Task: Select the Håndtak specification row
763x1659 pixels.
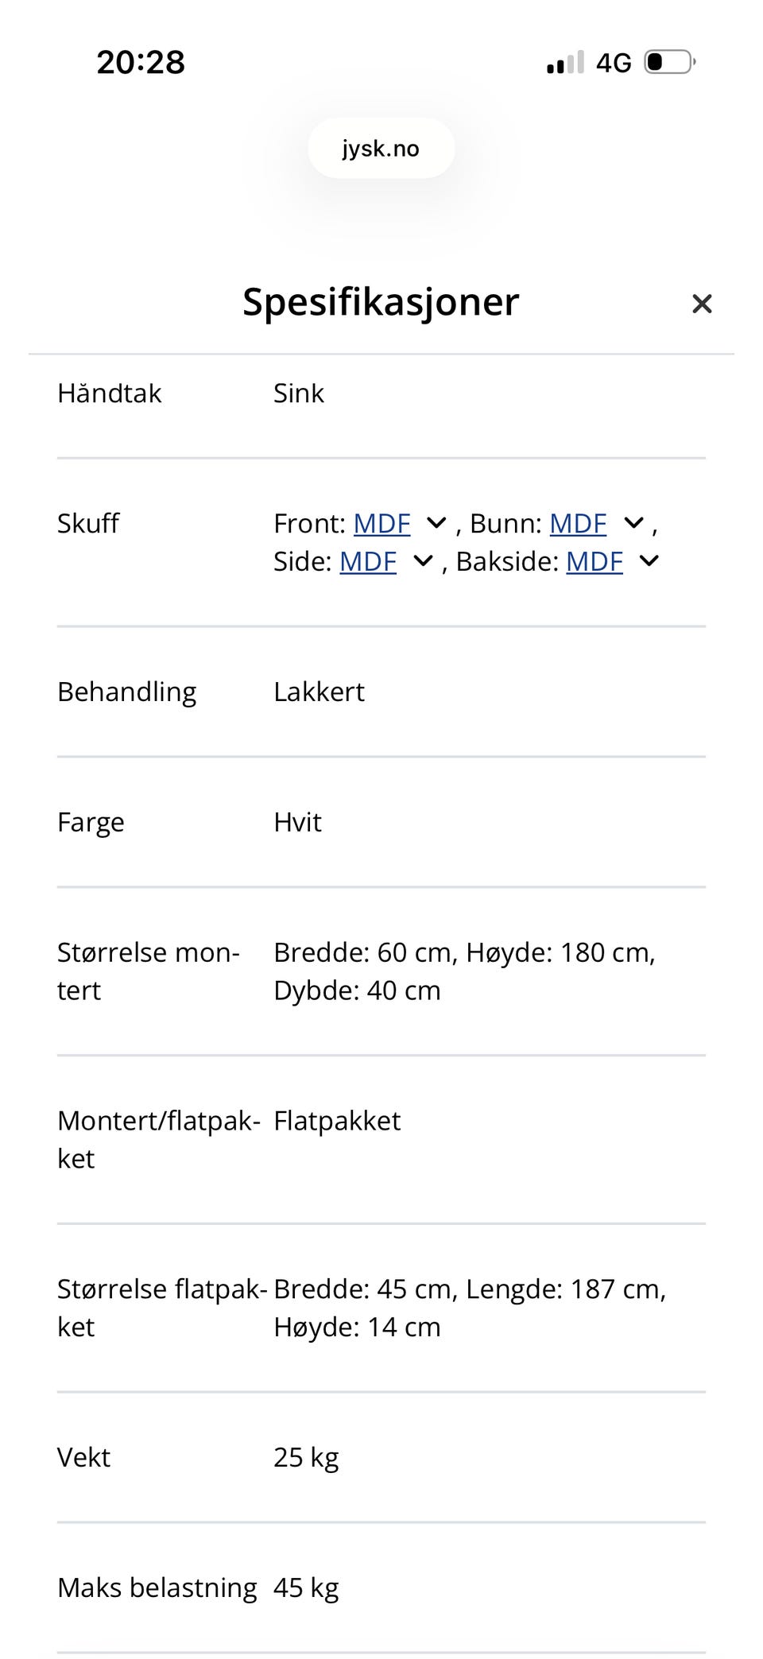Action: [x=109, y=393]
